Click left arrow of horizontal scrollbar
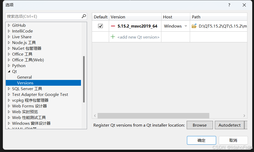The height and width of the screenshot is (152, 254). click(95, 116)
